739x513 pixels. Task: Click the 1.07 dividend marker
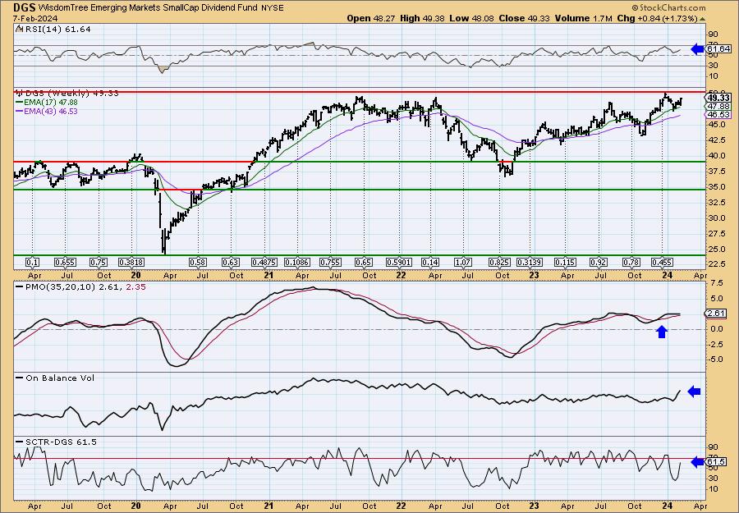(x=463, y=263)
